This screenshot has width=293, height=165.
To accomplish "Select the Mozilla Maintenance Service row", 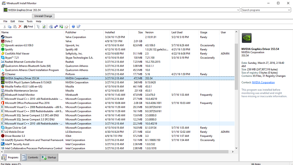I will (x=117, y=90).
